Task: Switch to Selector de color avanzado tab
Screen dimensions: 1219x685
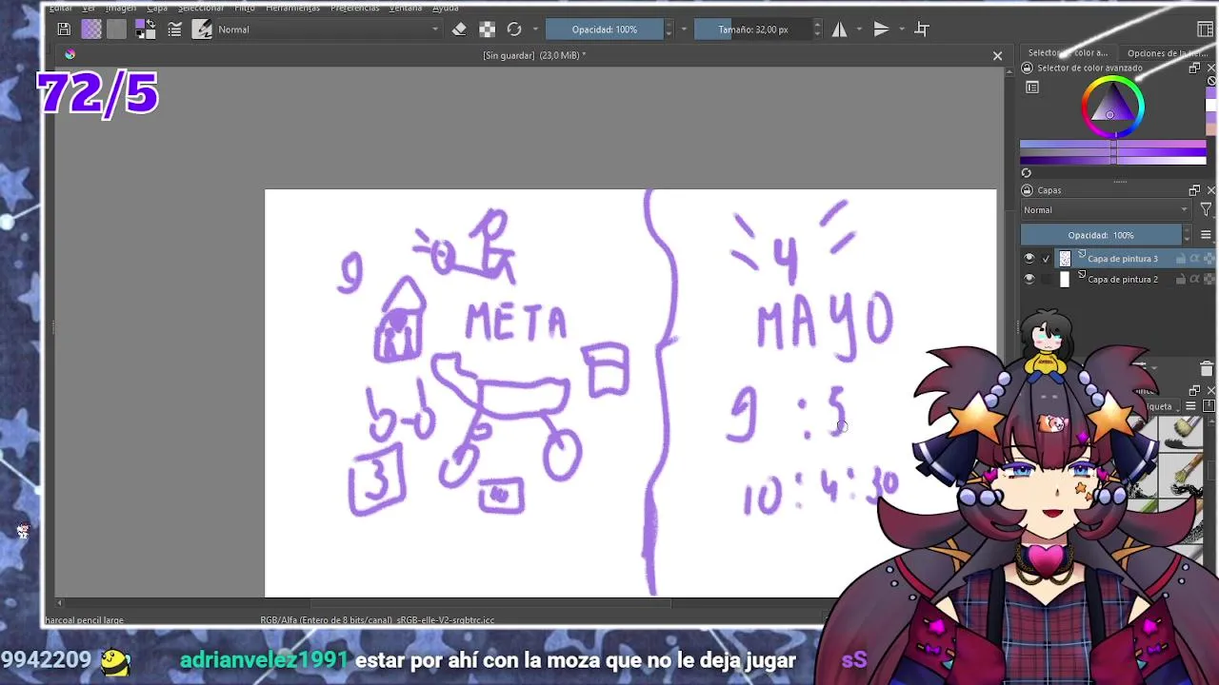Action: 1068,53
